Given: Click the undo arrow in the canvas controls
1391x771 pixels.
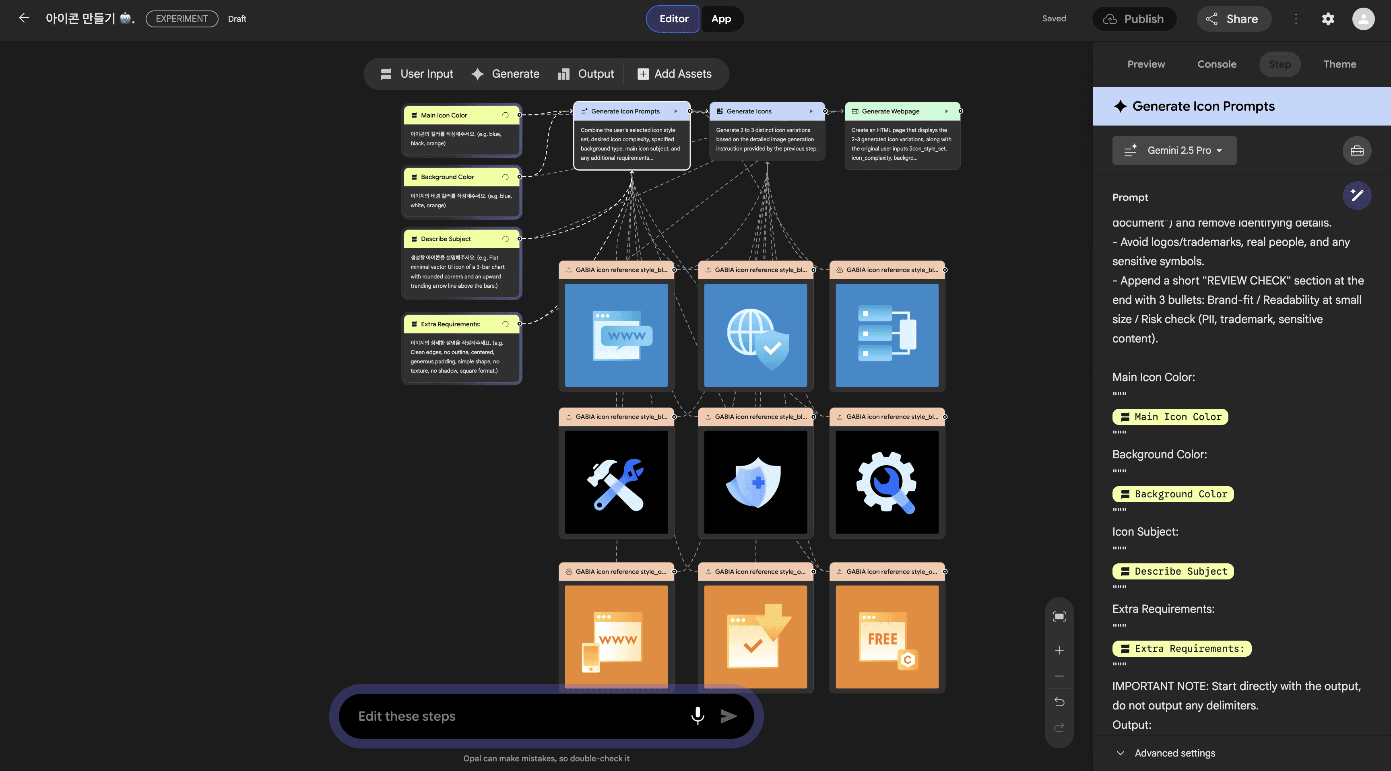Looking at the screenshot, I should 1059,702.
